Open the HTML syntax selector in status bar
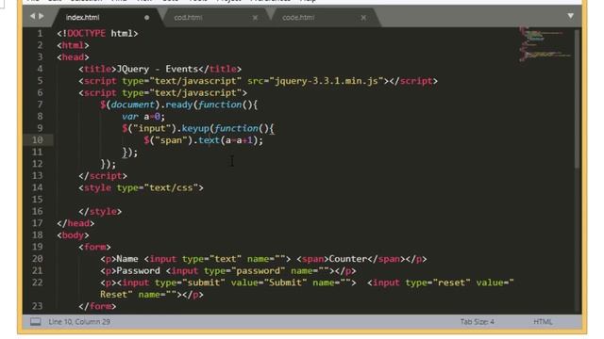The width and height of the screenshot is (604, 339). click(543, 322)
